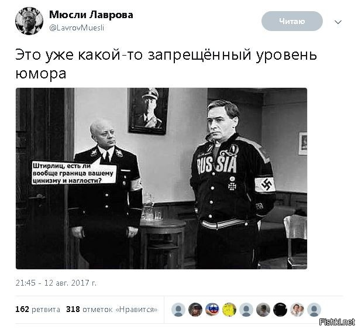View the 162 ретвита list
Screen dimensions: 358x329
pos(37,309)
